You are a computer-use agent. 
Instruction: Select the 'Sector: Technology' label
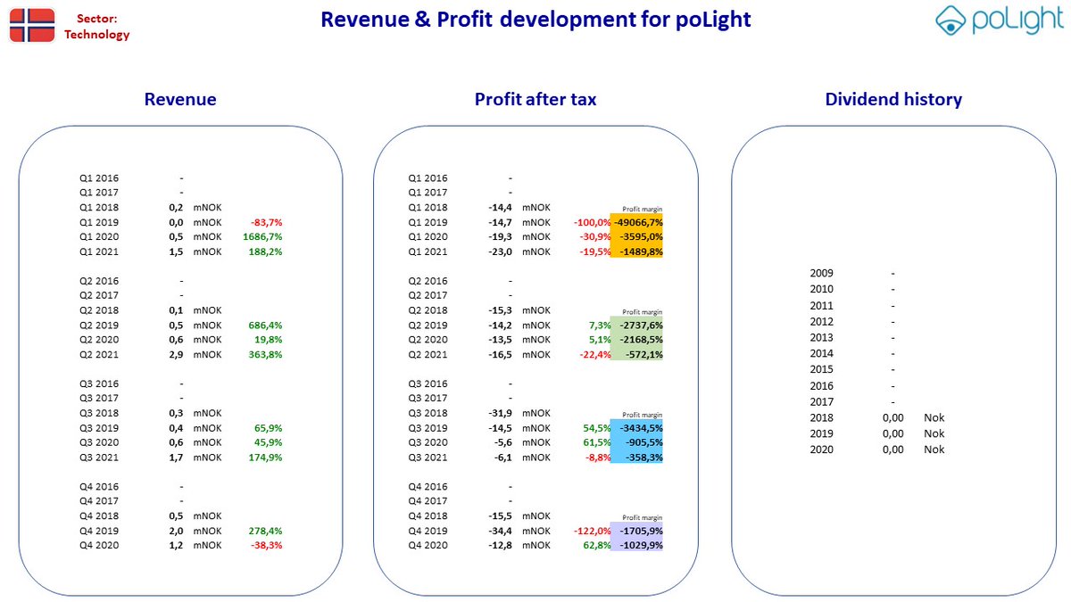tap(96, 27)
